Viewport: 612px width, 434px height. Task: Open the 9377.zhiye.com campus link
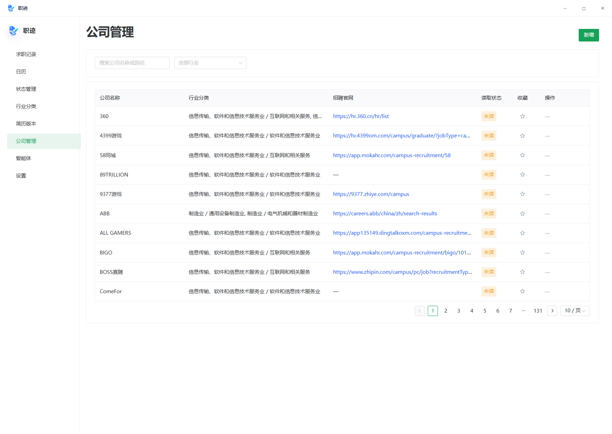[x=371, y=194]
